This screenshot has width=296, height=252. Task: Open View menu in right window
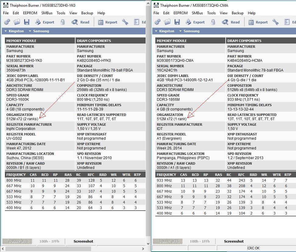224,13
